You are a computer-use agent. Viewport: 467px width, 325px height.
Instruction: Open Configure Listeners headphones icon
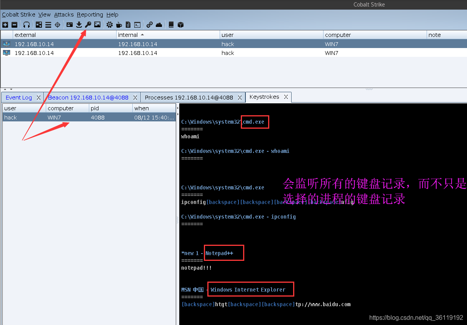pyautogui.click(x=27, y=25)
